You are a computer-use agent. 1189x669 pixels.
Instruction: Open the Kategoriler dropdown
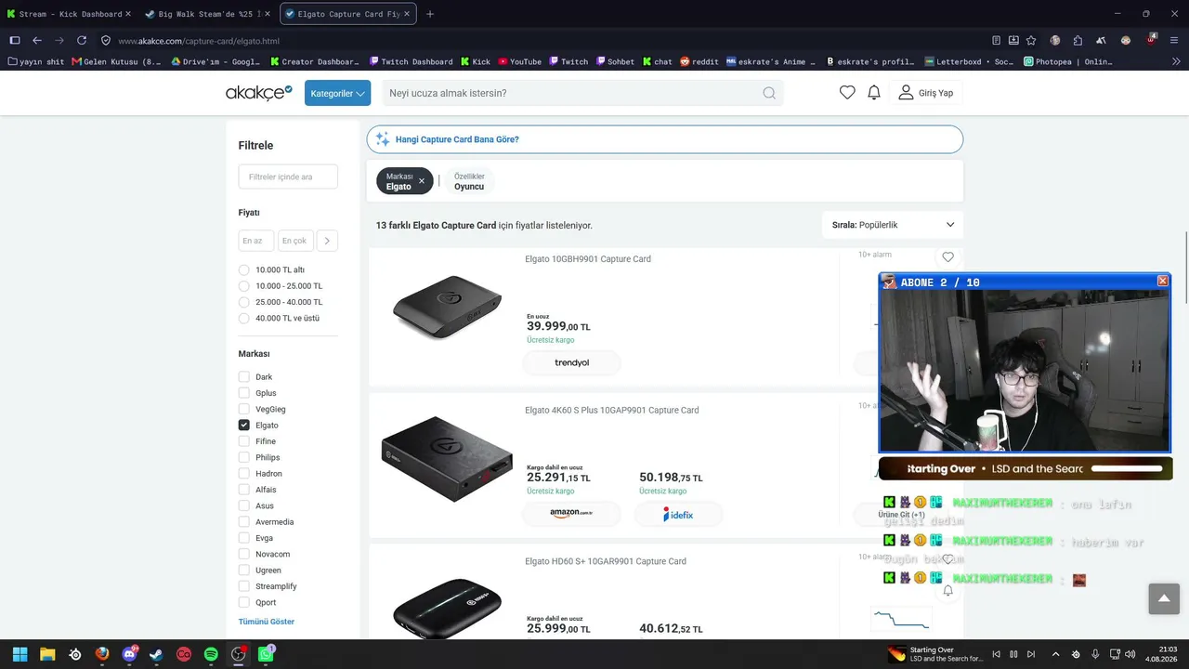337,93
